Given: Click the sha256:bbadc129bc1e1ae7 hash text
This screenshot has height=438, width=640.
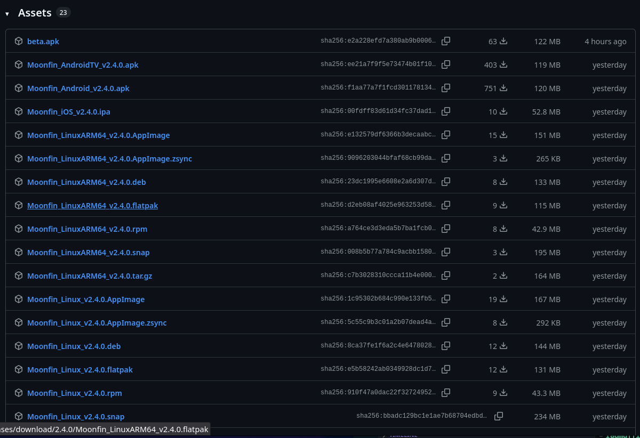Looking at the screenshot, I should click(x=422, y=416).
